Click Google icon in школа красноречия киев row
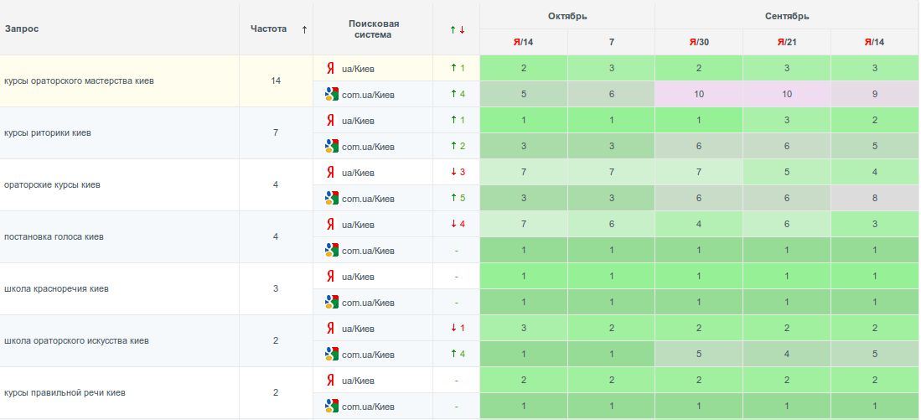 tap(332, 302)
